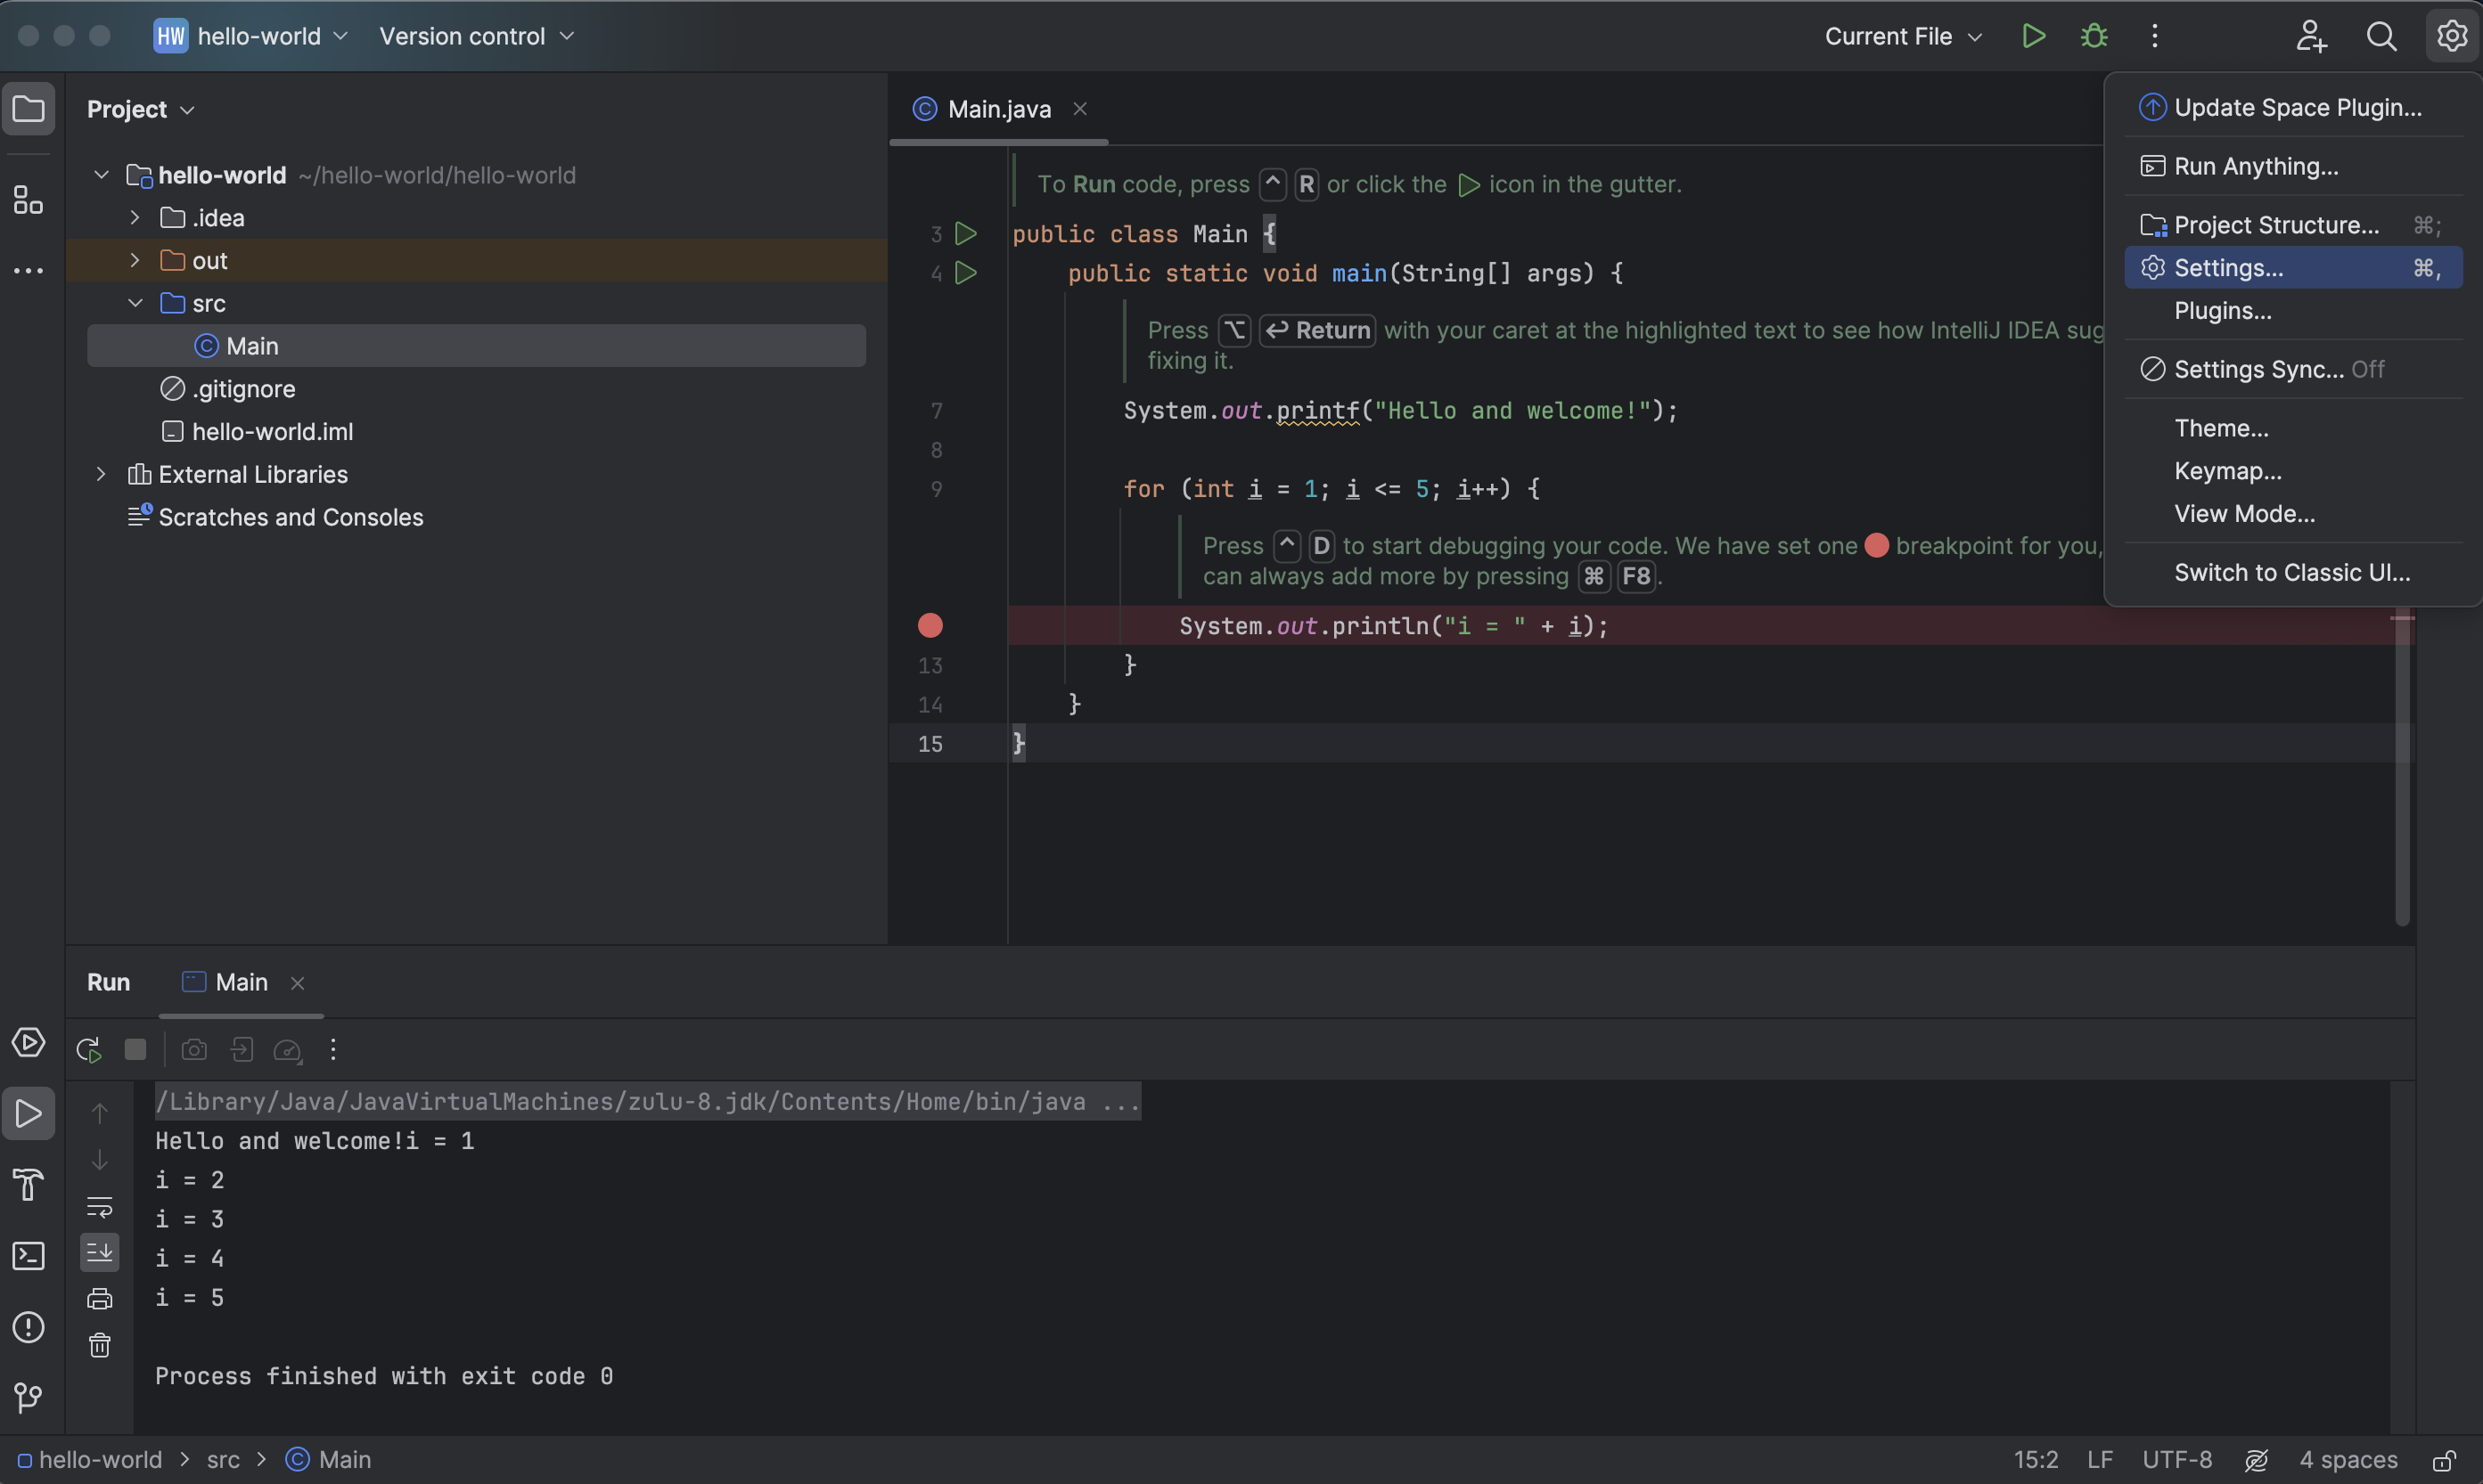Run main method from gutter line 4
This screenshot has height=1484, width=2483.
click(965, 272)
